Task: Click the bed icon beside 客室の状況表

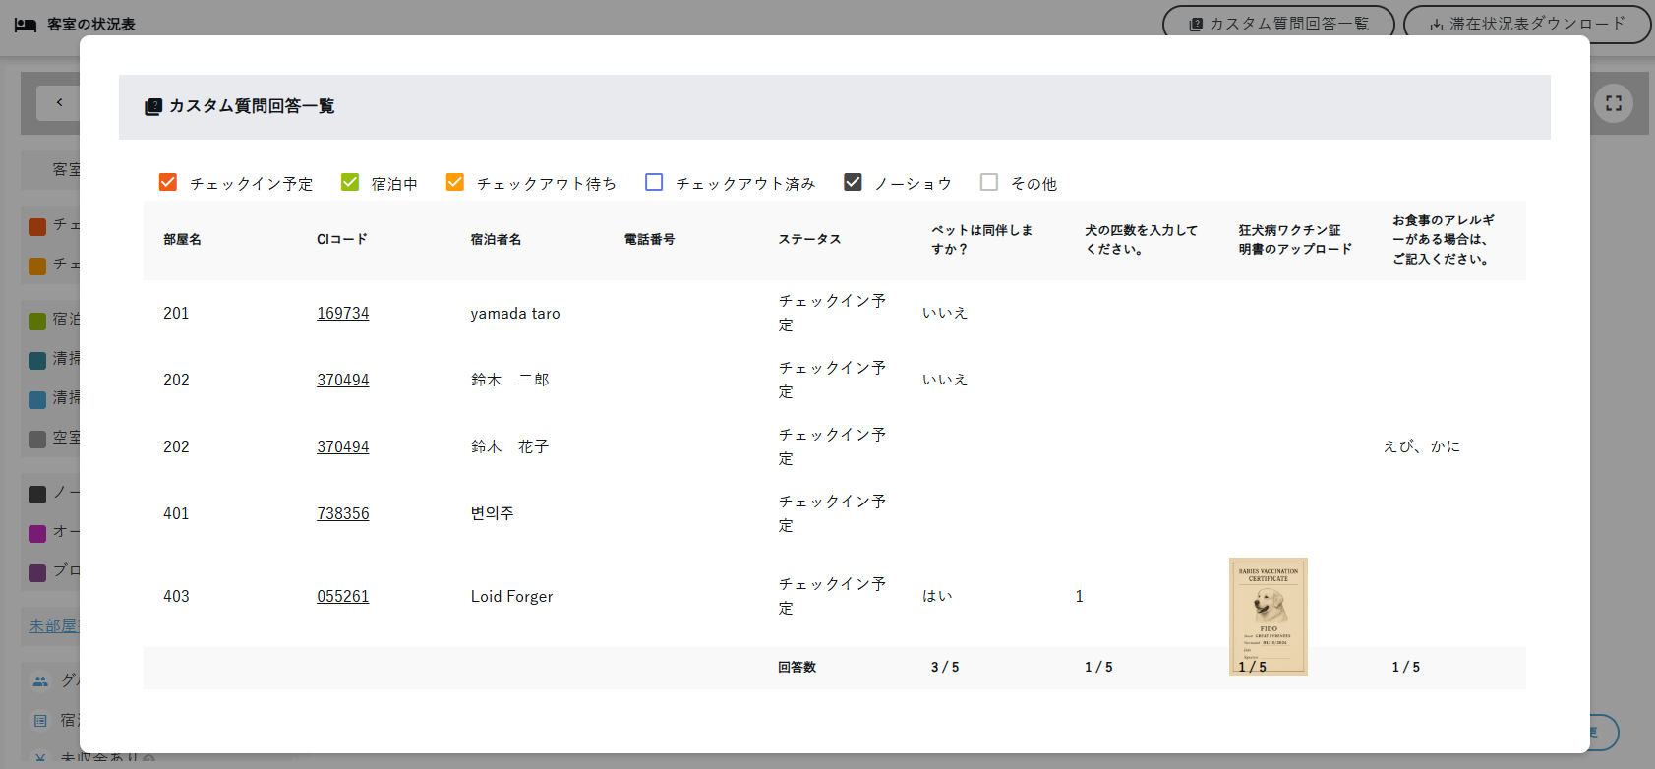Action: [x=26, y=25]
